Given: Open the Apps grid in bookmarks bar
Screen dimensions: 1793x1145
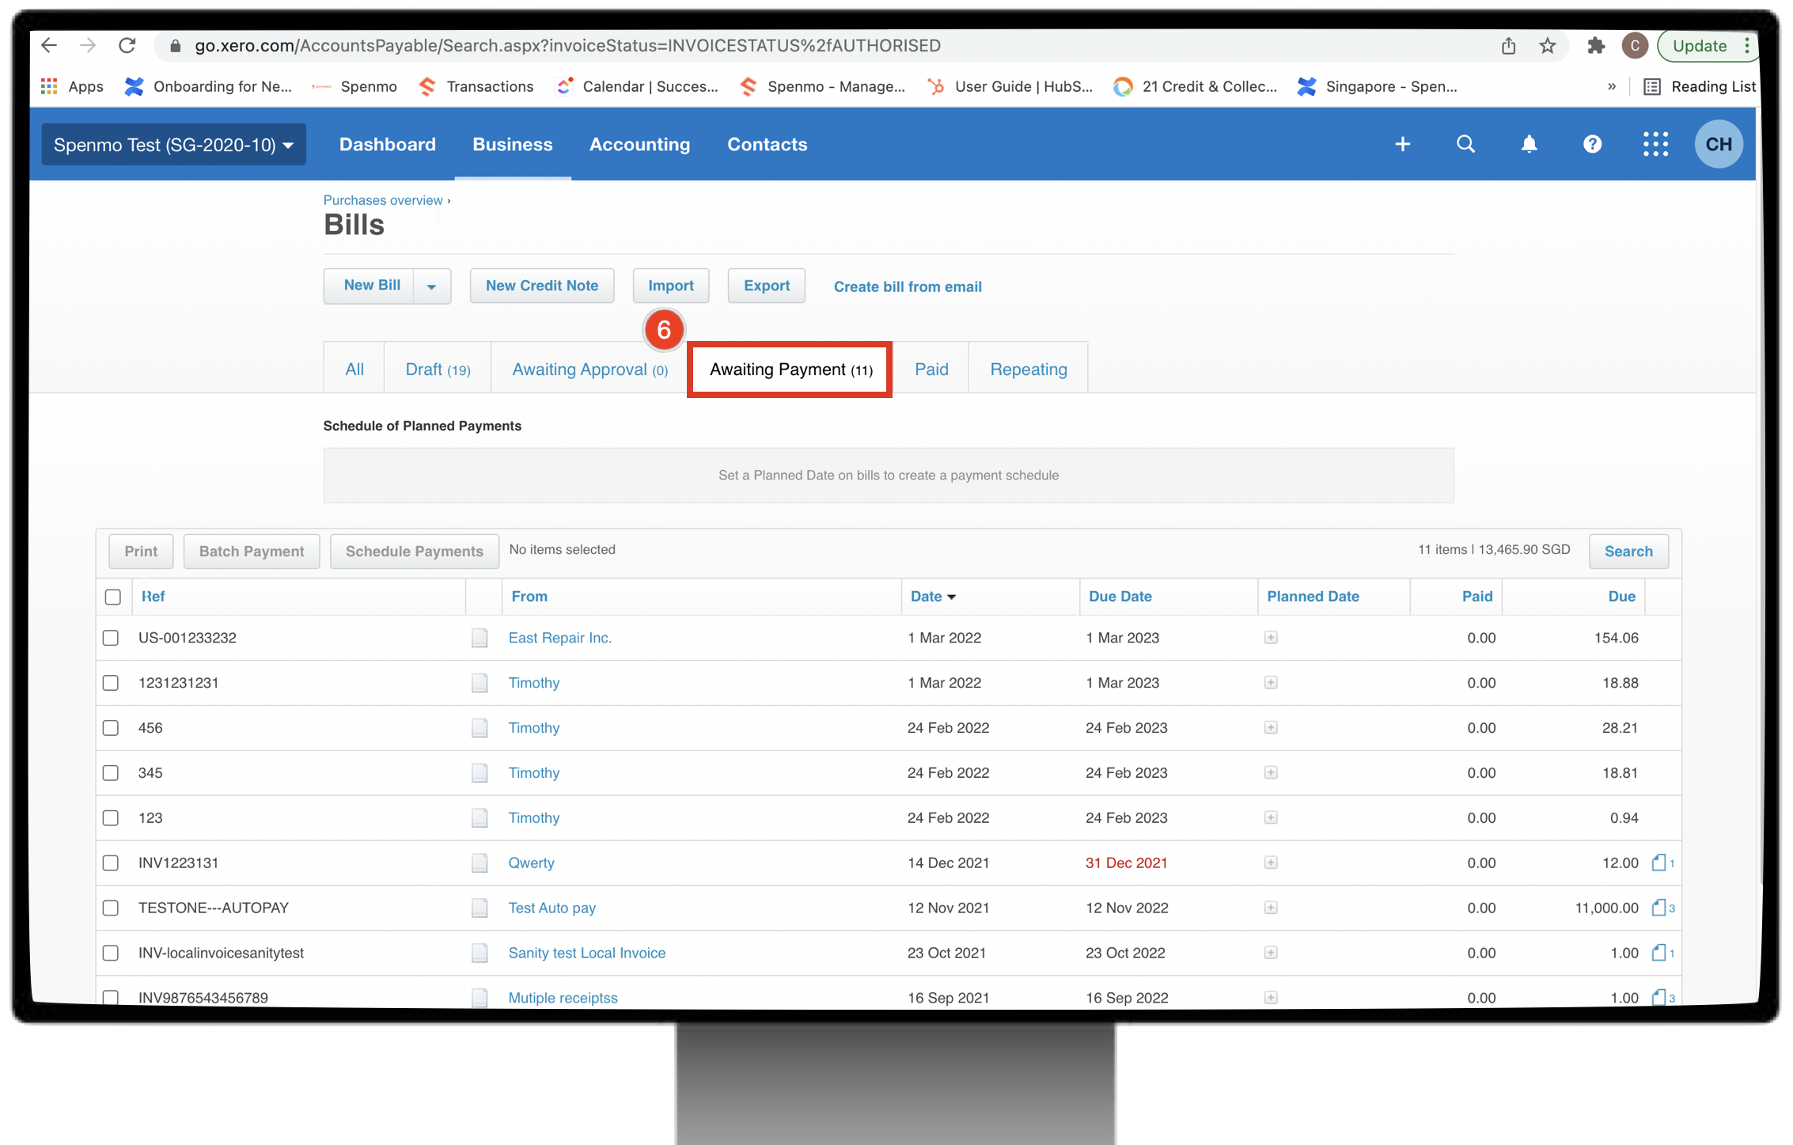Looking at the screenshot, I should coord(72,86).
